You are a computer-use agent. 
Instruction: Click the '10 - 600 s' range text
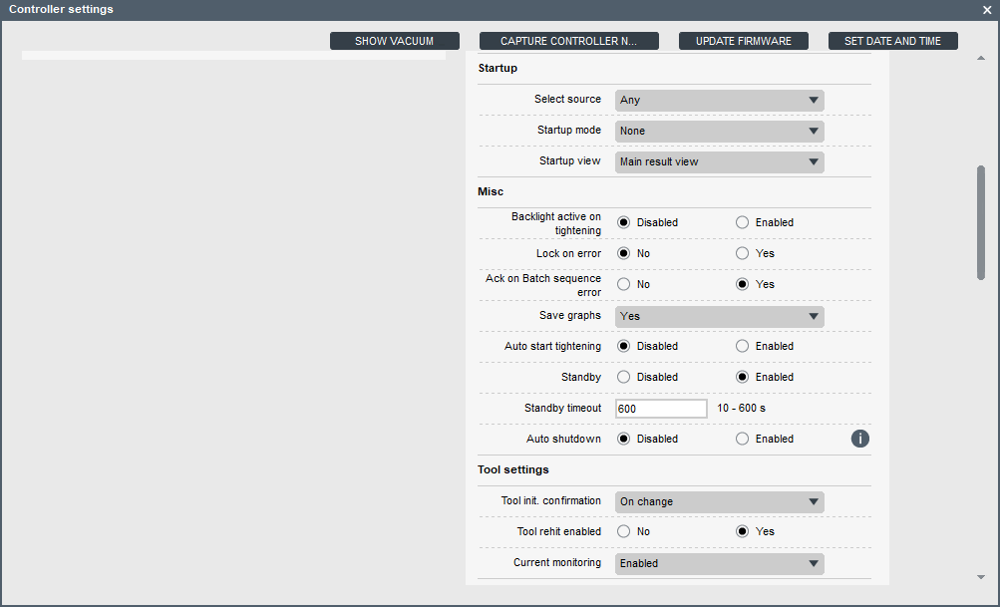(741, 408)
